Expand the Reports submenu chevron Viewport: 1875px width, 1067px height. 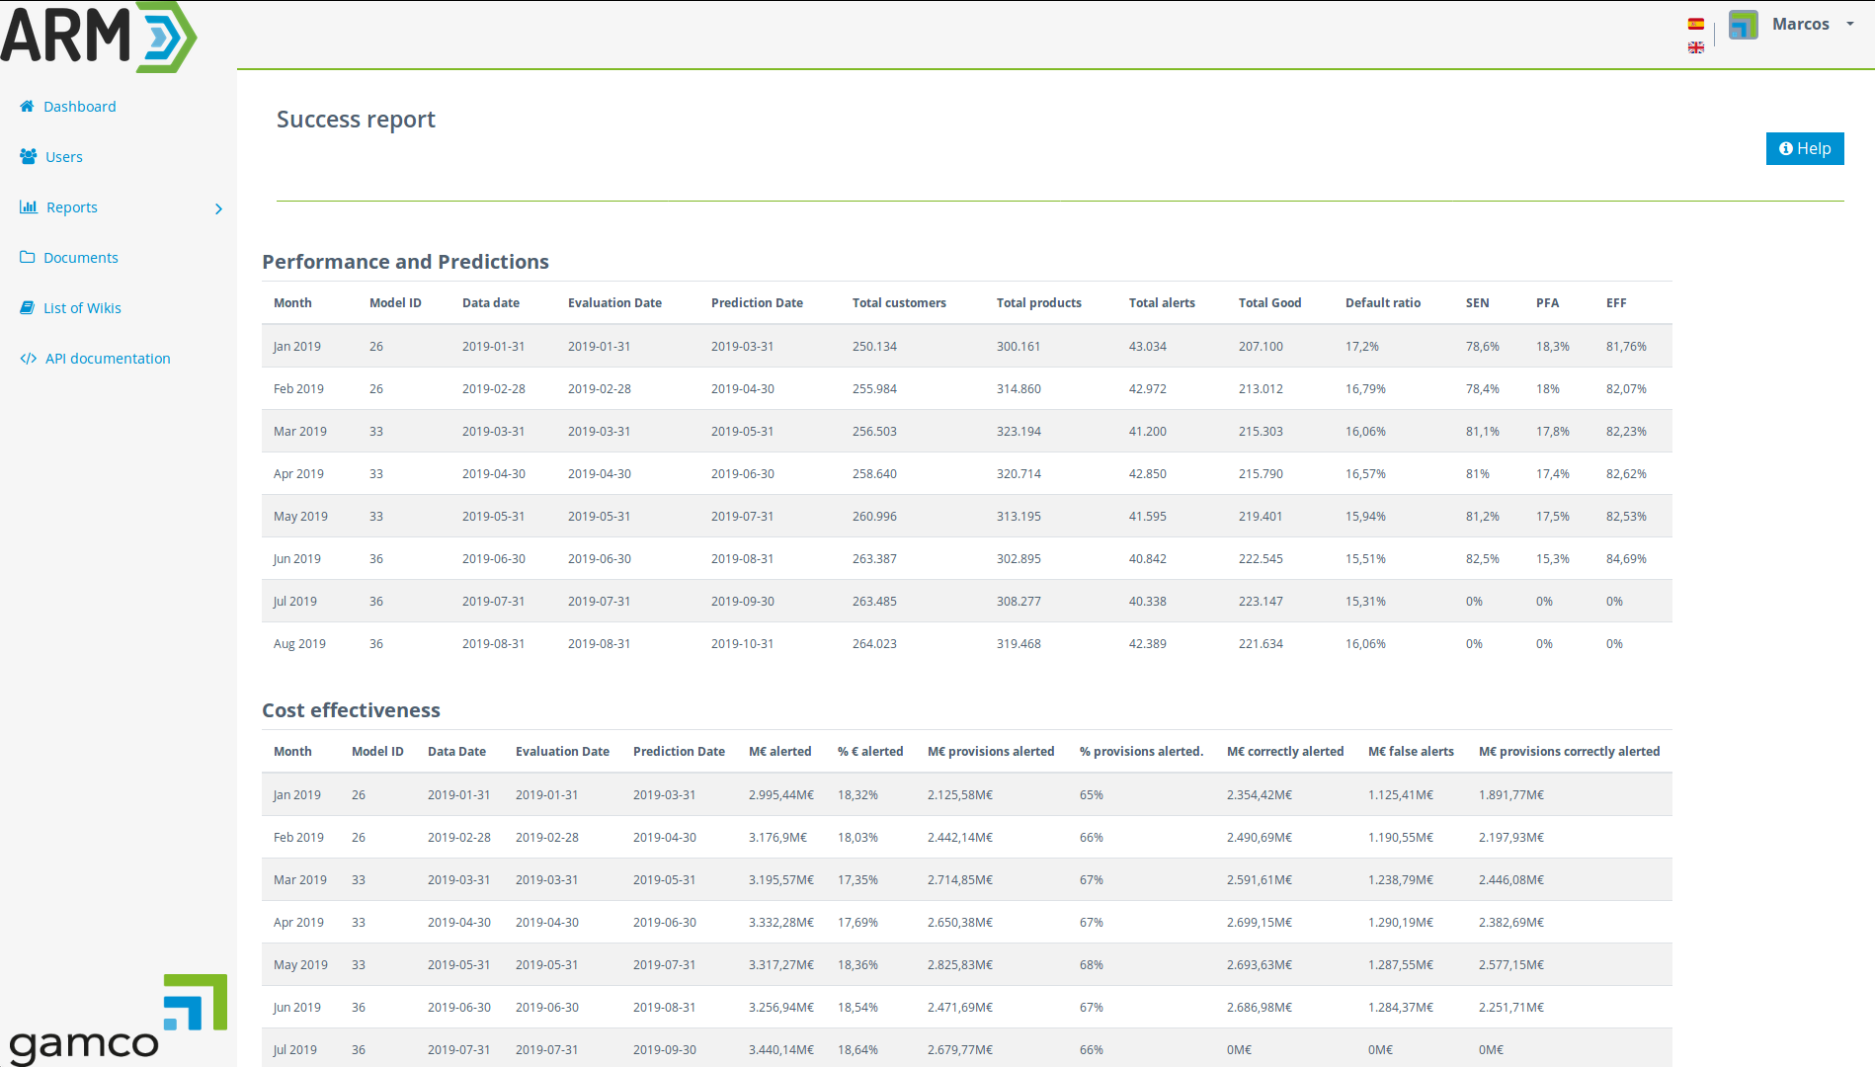point(219,208)
